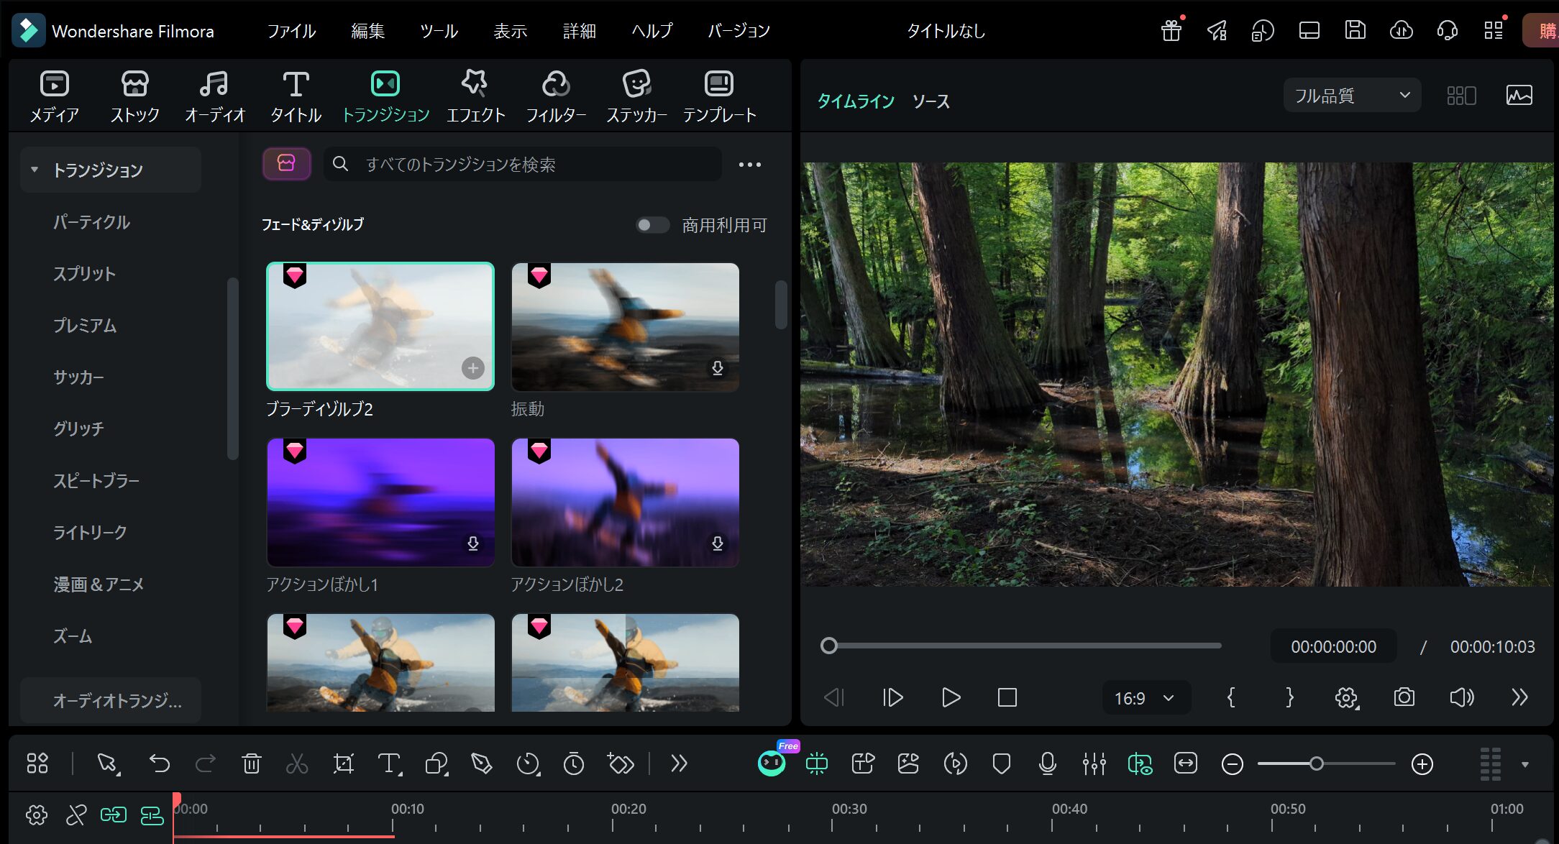Click the transition search field

click(x=522, y=165)
